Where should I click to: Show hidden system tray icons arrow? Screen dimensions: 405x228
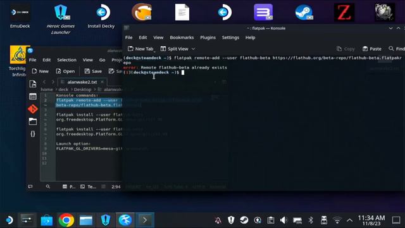coord(350,220)
